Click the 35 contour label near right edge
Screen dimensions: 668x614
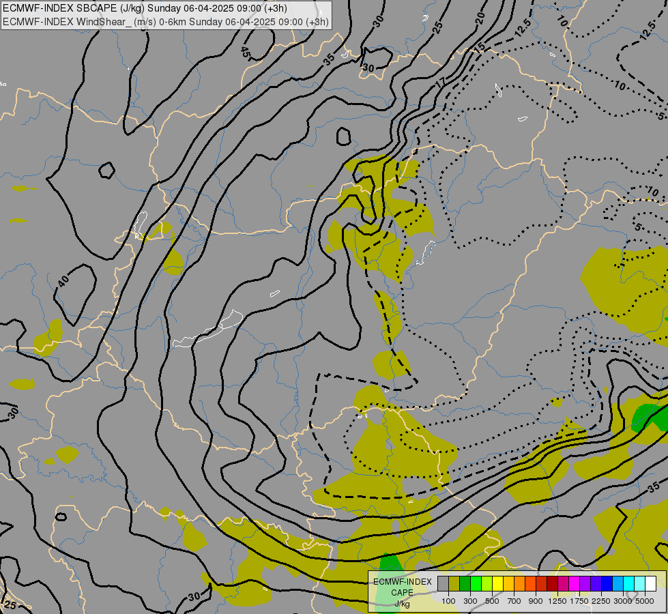(x=654, y=488)
